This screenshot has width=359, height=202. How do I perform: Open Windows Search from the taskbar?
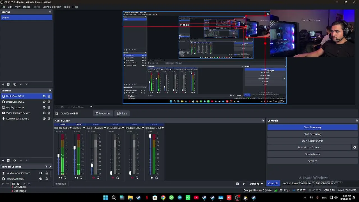pos(114,198)
